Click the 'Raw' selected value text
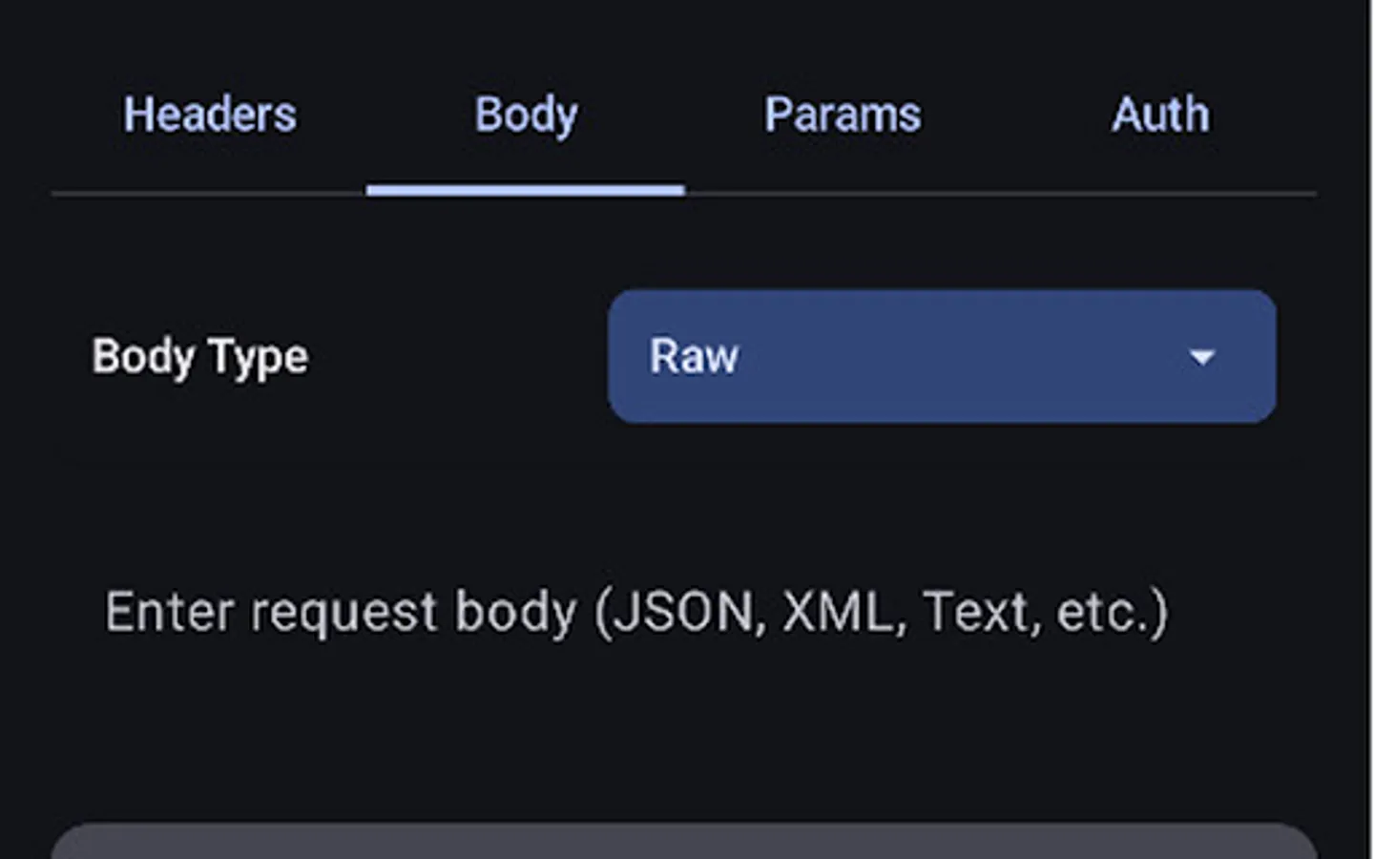1374x859 pixels. [694, 357]
